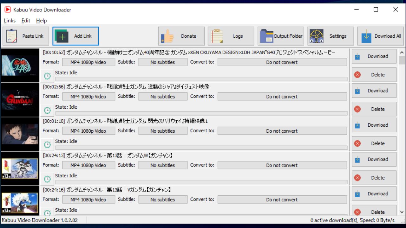
Task: Click progress bar of 逆襲のシャア video
Action: pos(201,113)
